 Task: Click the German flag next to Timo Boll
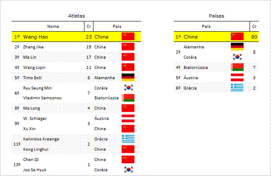128,78
